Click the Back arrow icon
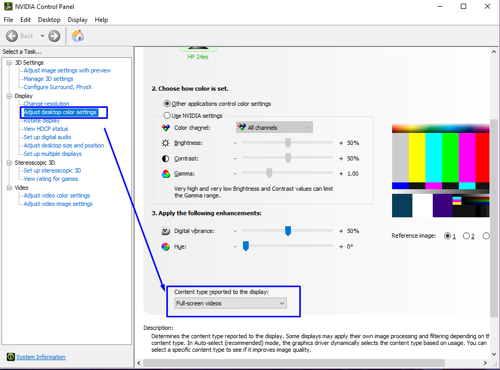This screenshot has height=370, width=500. coord(12,36)
